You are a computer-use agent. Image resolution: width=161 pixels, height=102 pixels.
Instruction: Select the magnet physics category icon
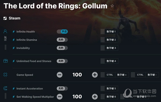[x=5, y=88]
